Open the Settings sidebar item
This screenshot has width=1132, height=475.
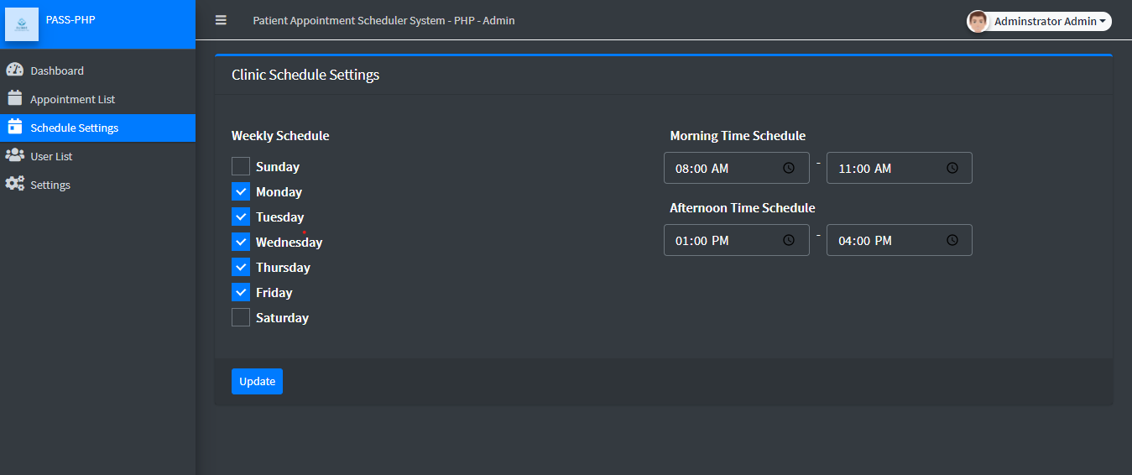tap(50, 185)
